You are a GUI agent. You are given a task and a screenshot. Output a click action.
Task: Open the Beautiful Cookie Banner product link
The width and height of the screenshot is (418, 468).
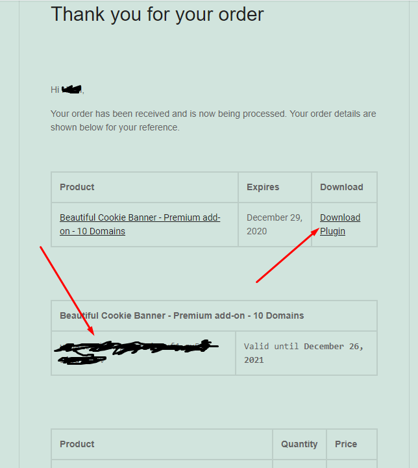[x=140, y=225]
